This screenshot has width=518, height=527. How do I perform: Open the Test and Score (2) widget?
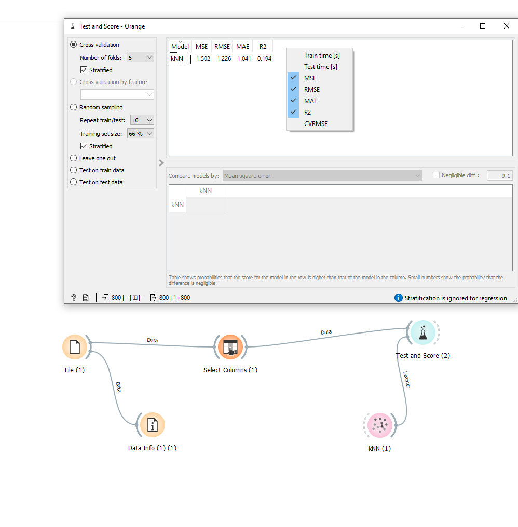[423, 332]
